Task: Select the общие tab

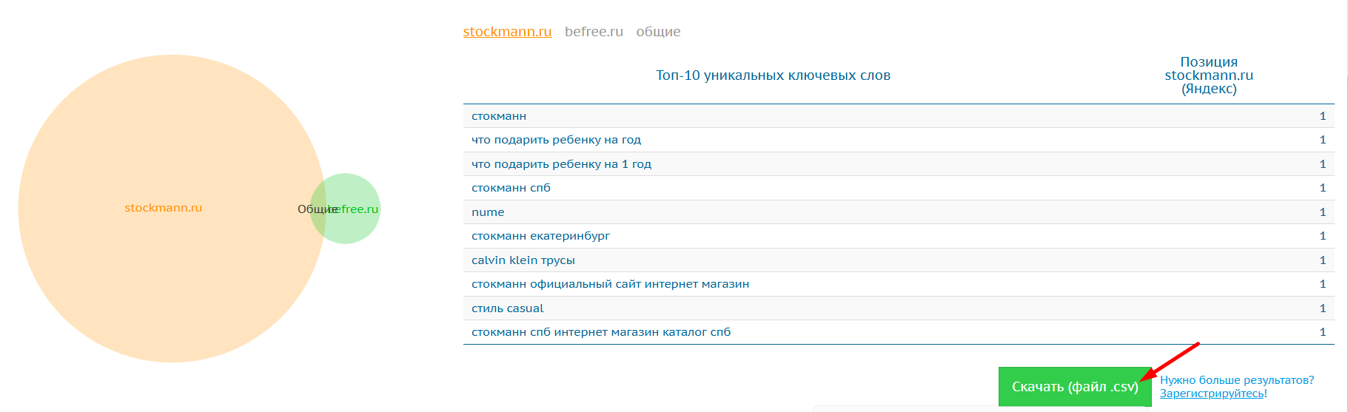Action: pos(658,32)
